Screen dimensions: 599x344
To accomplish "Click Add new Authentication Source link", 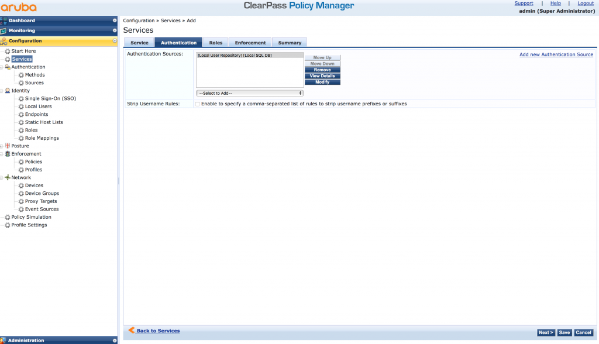I will [556, 54].
